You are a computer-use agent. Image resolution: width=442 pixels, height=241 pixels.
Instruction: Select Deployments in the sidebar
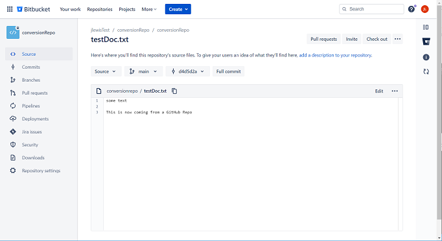coord(39,119)
